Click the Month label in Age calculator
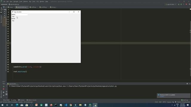This screenshot has width=191, height=107. 13,18
